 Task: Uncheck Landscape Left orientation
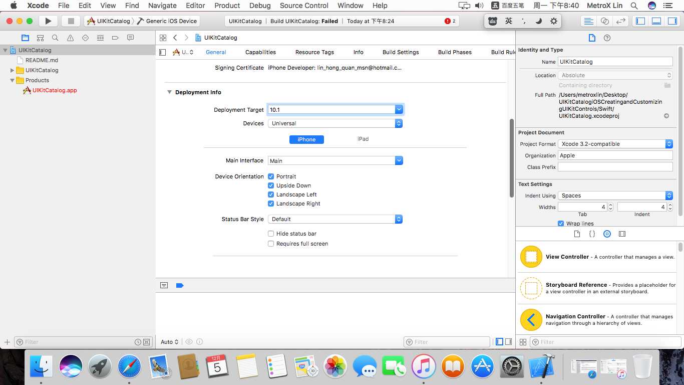pos(271,195)
